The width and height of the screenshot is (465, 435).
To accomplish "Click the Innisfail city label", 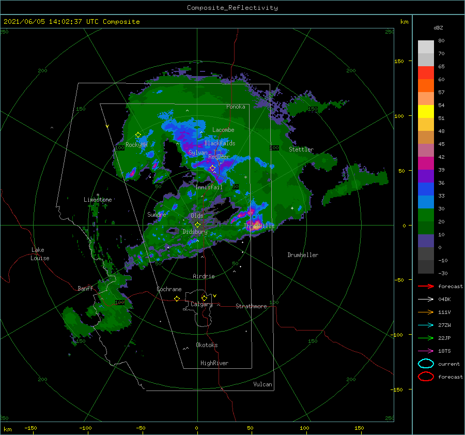I will coord(209,187).
